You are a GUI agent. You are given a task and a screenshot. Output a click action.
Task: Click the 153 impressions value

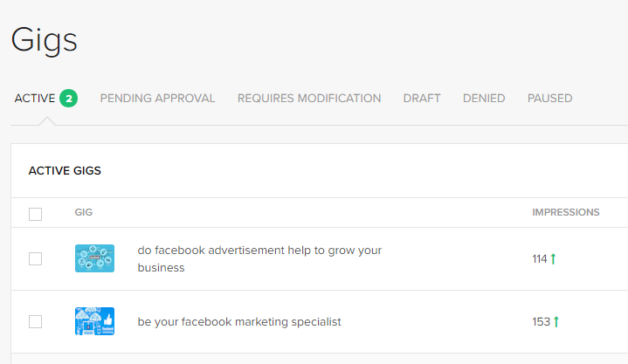point(542,322)
